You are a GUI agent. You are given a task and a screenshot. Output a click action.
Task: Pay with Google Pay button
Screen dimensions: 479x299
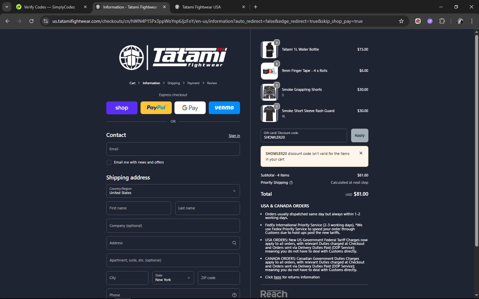[x=190, y=108]
